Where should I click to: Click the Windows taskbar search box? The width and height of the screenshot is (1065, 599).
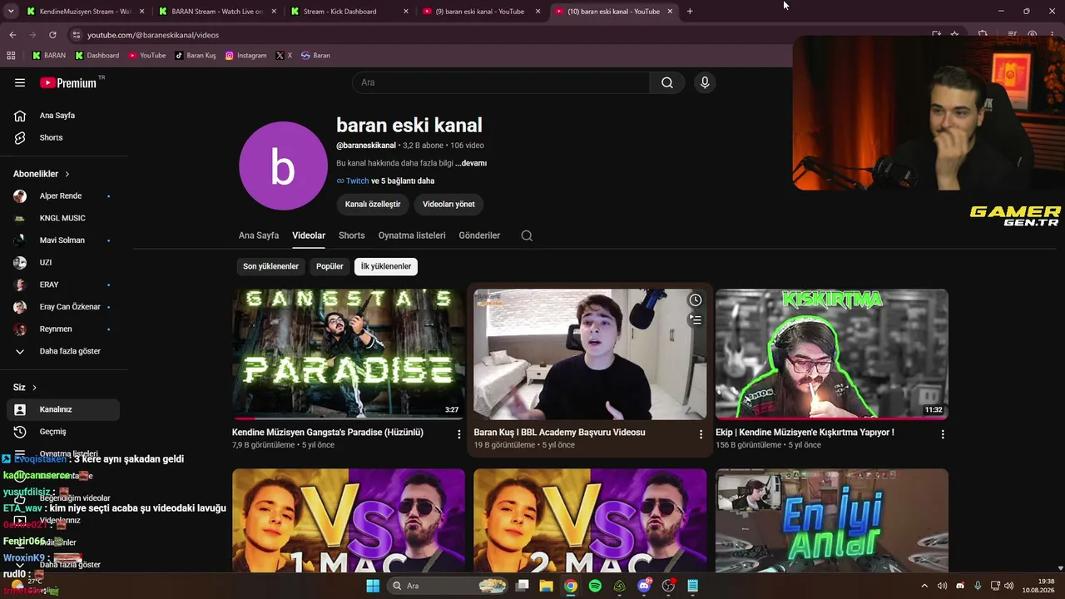tap(447, 586)
